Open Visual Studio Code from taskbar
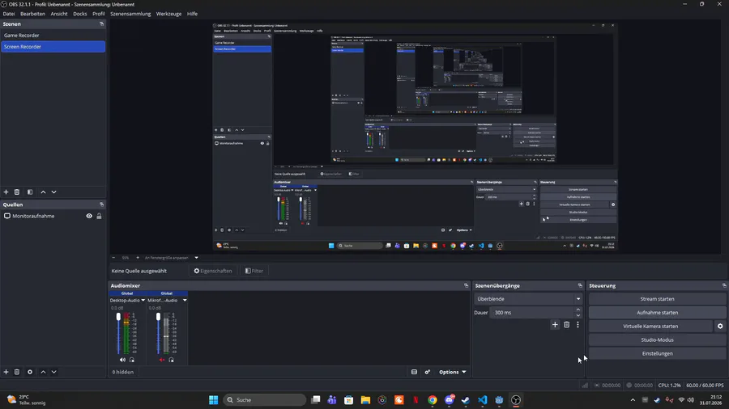Screen dimensions: 729x409 [x=482, y=400]
